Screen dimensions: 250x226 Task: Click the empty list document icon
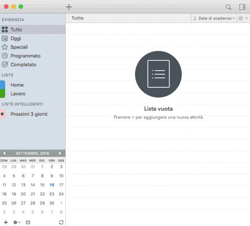[158, 74]
